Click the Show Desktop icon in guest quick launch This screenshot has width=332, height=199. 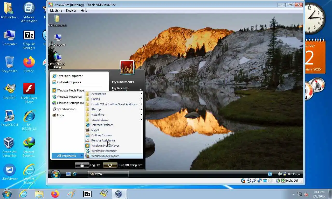(68, 174)
